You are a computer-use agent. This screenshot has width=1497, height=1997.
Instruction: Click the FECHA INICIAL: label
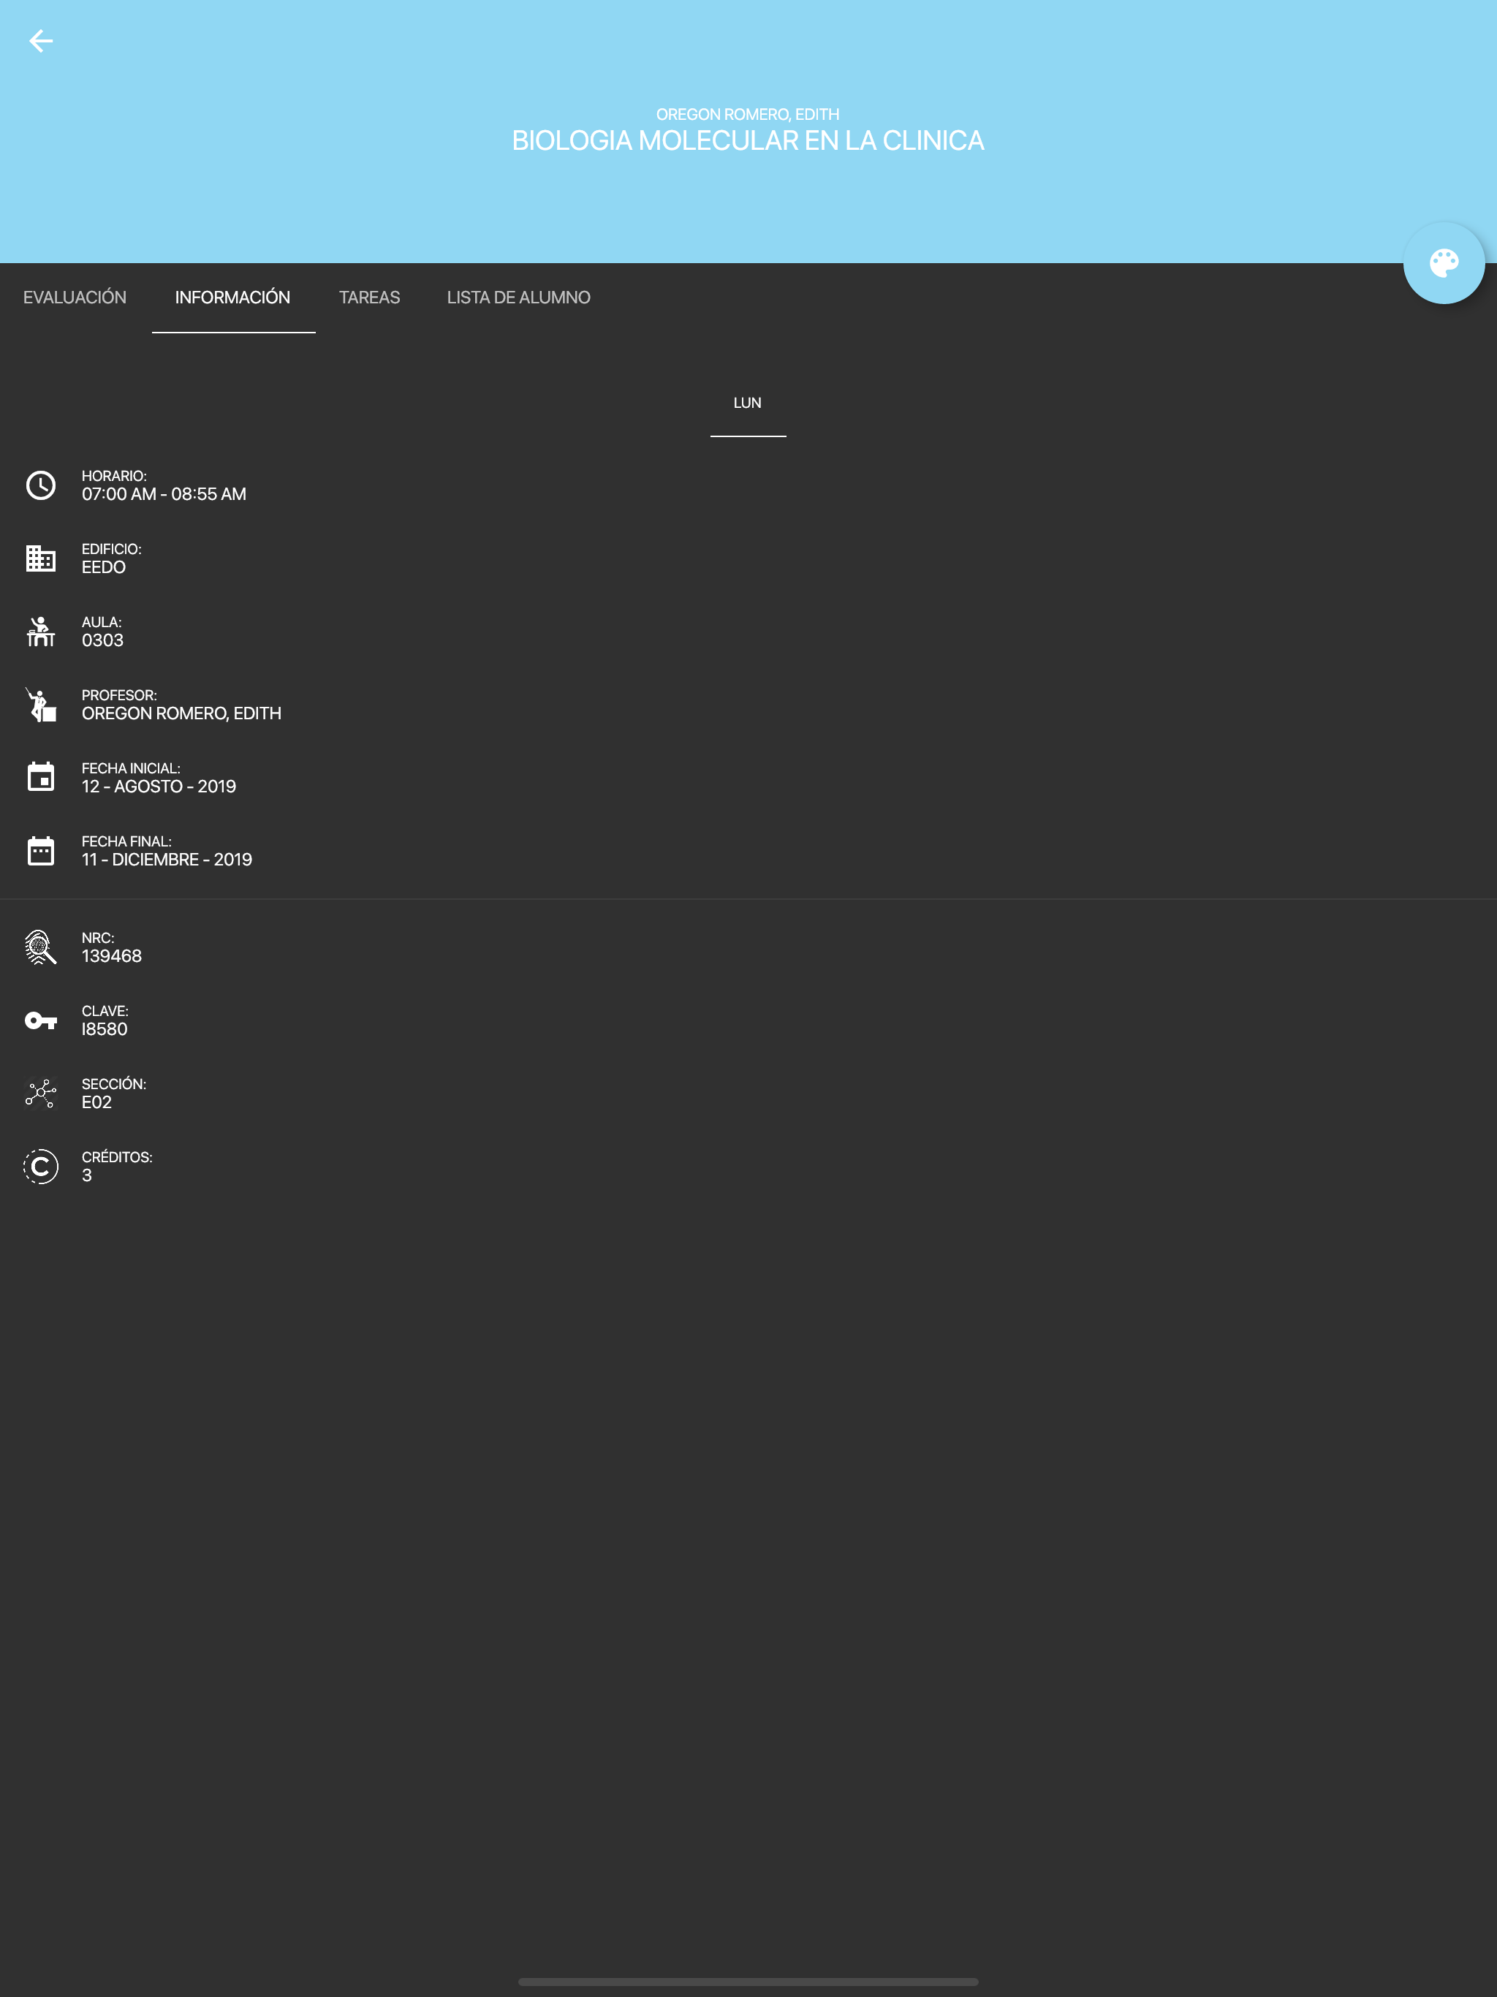(131, 769)
